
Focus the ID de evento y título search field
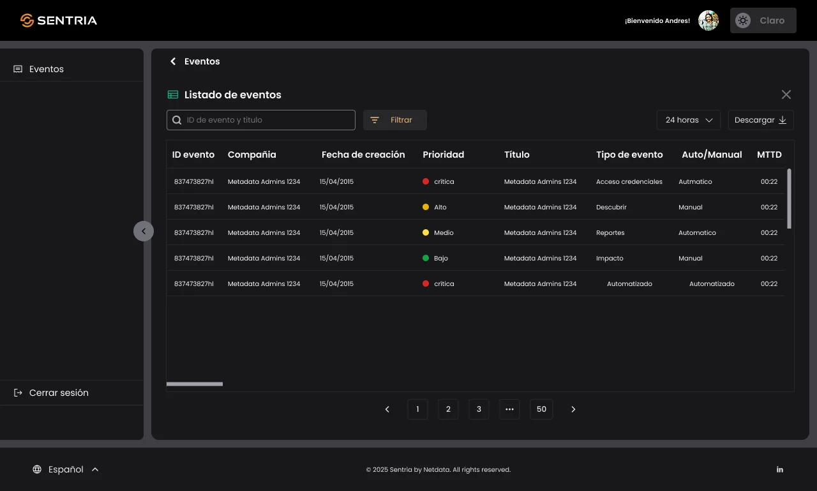pos(261,120)
